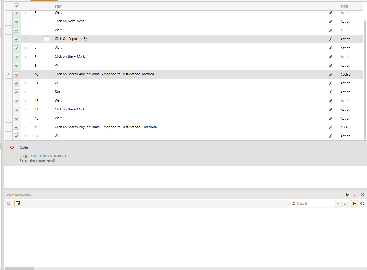Expand step 6 Click On Reported By

25,39
